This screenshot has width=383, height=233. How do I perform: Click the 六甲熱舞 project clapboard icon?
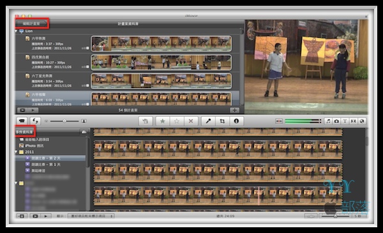tap(27, 38)
